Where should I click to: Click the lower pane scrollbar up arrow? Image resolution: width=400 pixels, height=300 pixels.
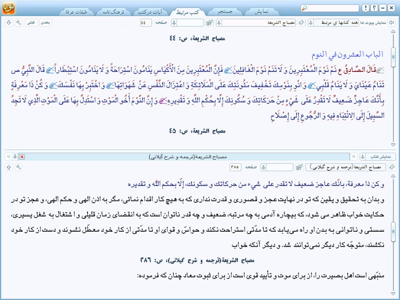(393, 176)
